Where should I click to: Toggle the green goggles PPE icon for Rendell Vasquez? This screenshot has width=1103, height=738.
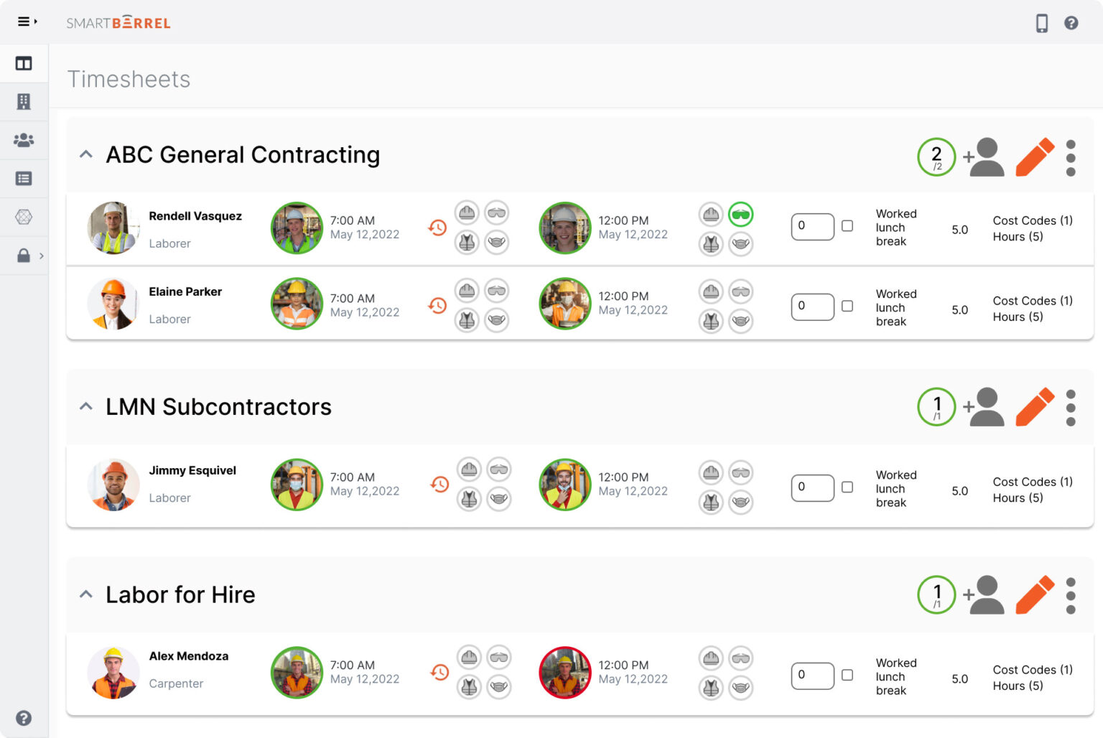pyautogui.click(x=741, y=213)
